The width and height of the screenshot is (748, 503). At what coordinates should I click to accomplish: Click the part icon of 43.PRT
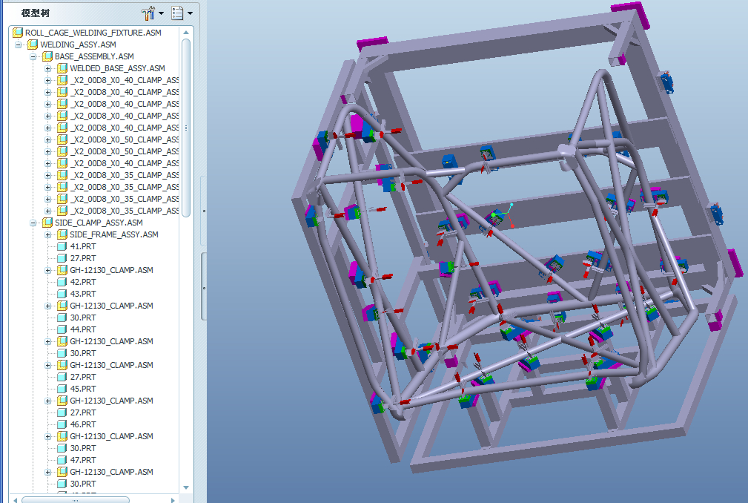click(x=62, y=294)
